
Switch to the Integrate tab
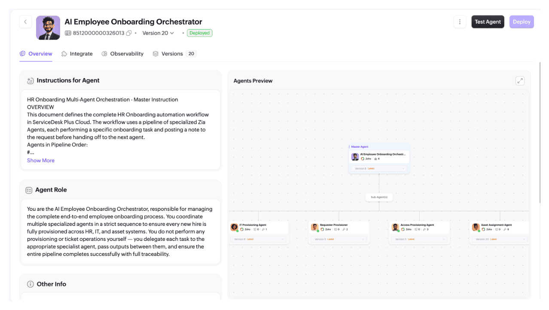77,54
